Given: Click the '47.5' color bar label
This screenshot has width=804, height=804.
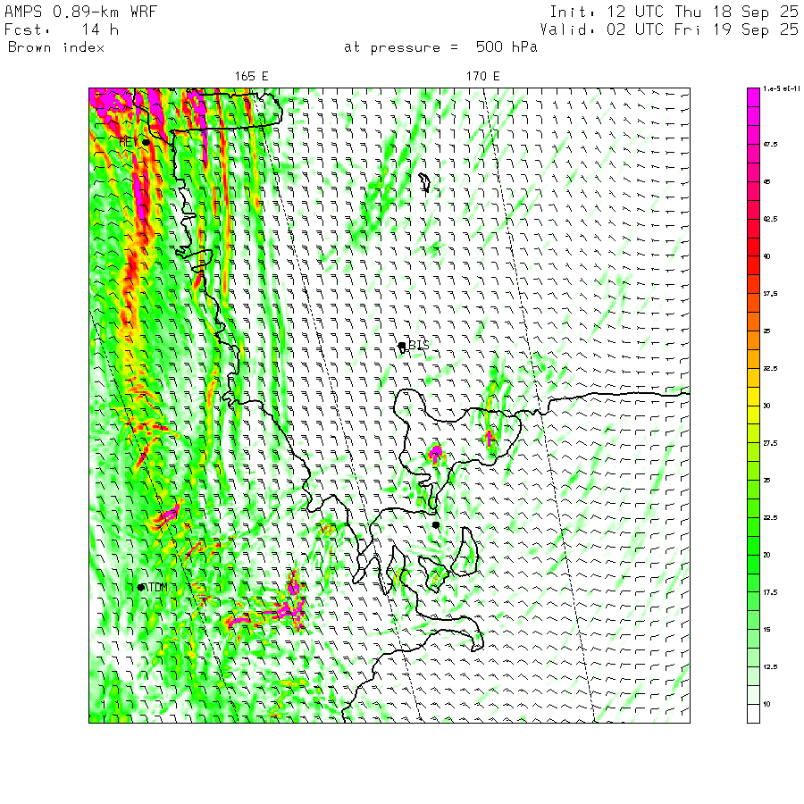Looking at the screenshot, I should point(770,145).
